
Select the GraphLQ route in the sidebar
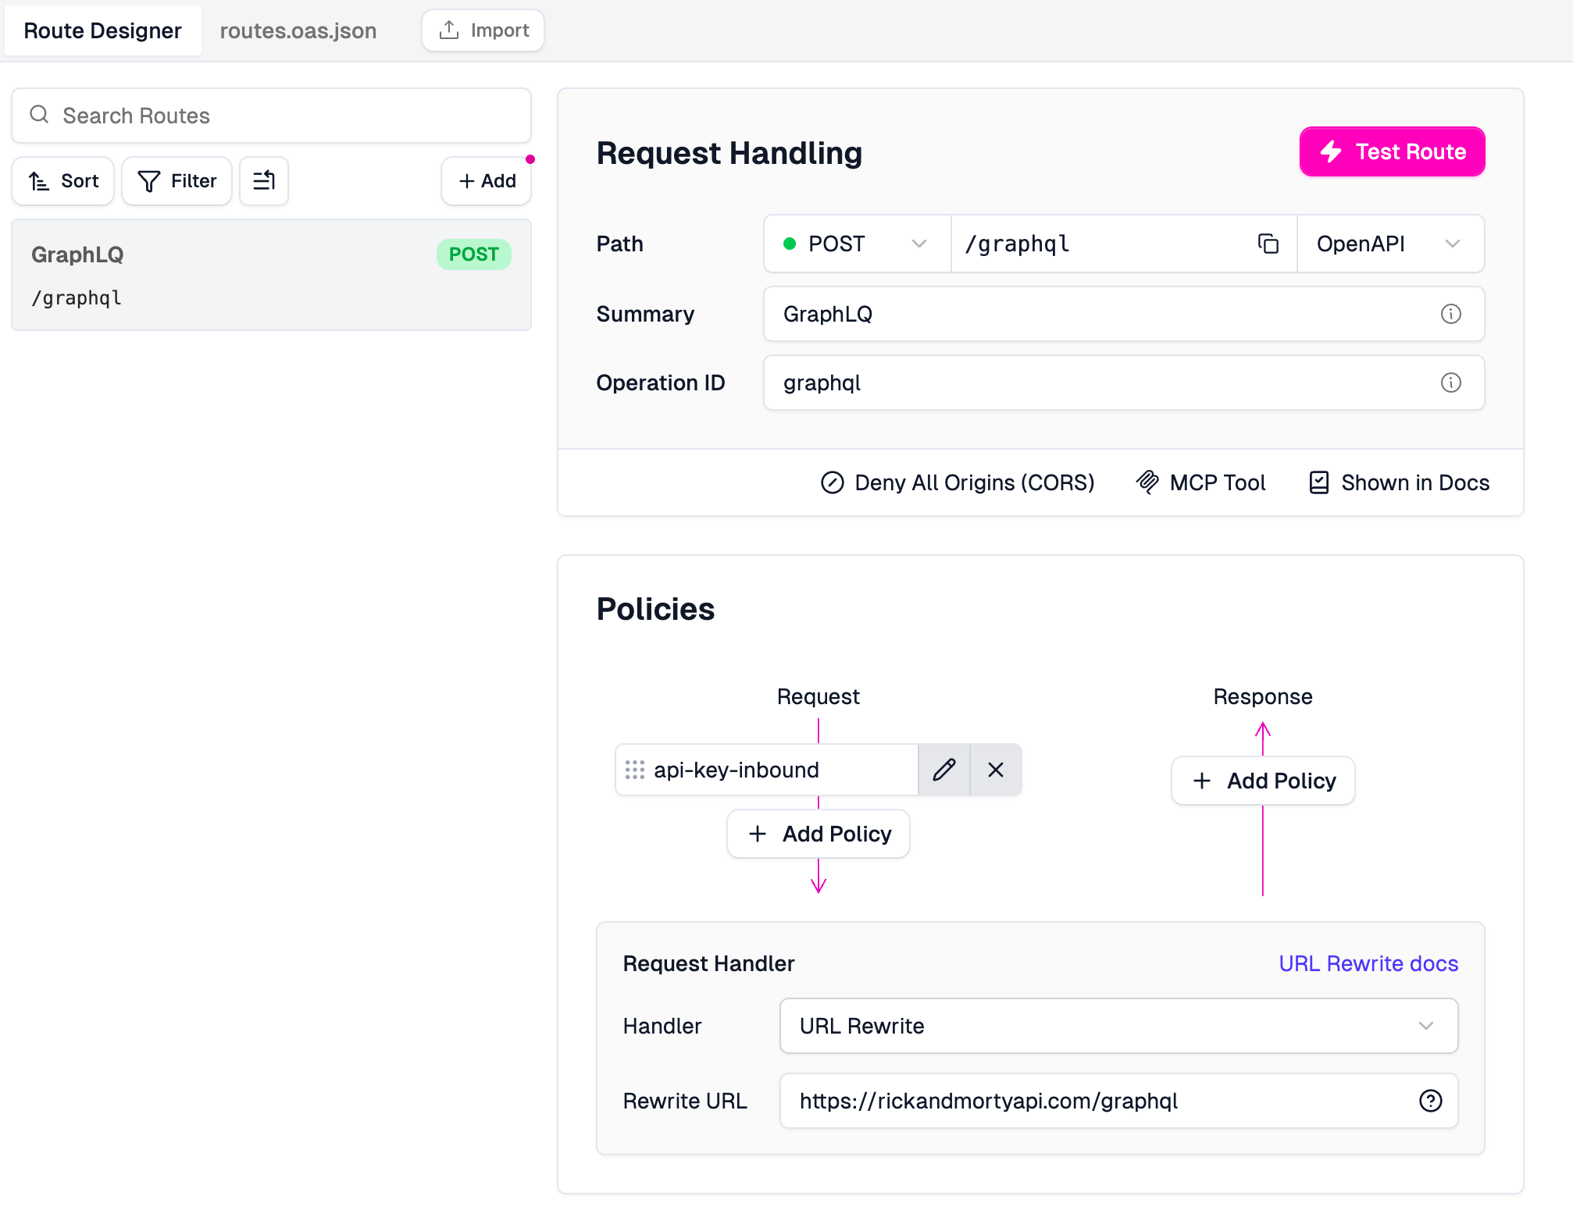(270, 275)
